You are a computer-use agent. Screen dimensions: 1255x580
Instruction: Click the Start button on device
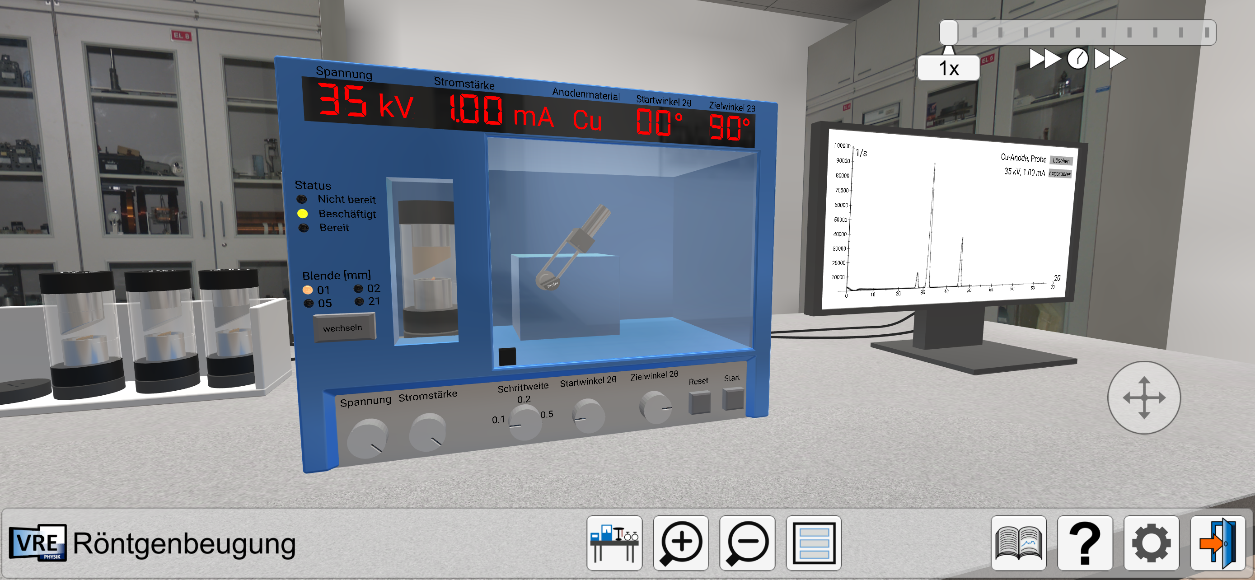[x=733, y=399]
